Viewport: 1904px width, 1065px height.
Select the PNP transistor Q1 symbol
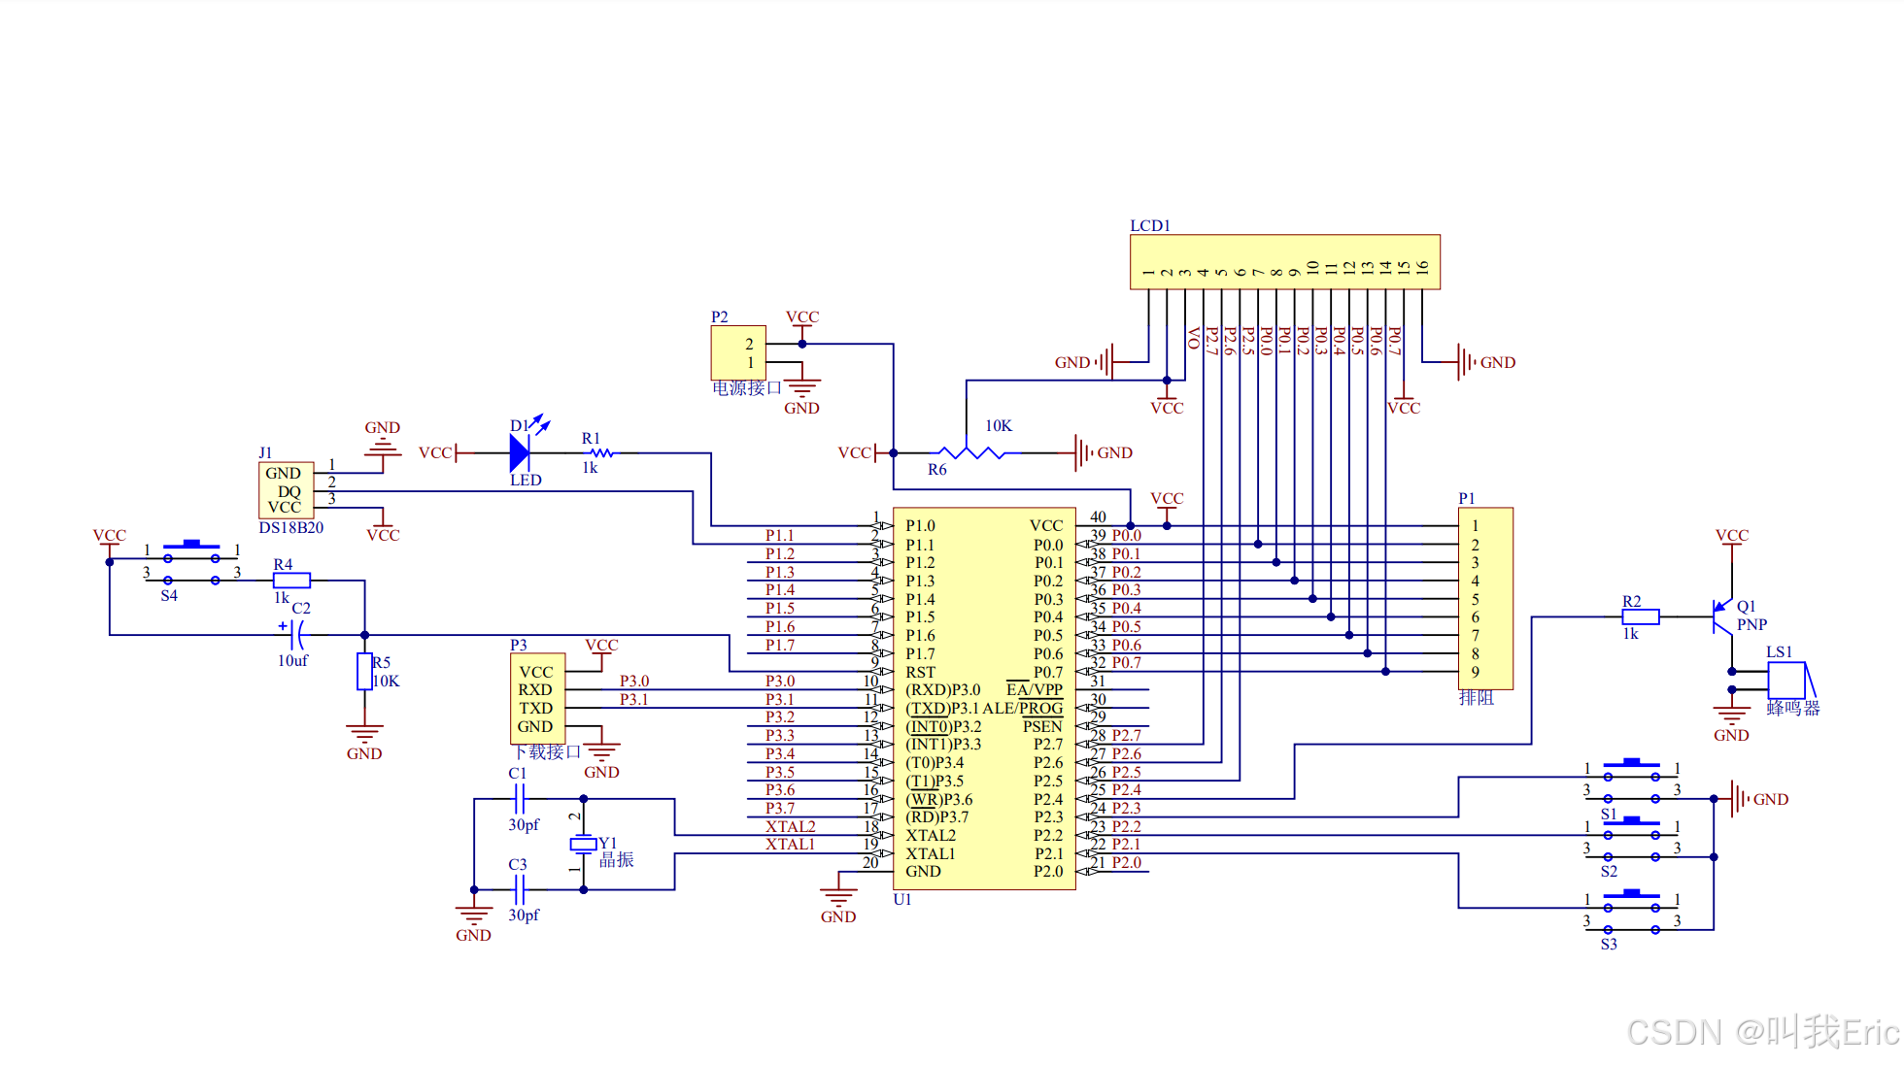(x=1722, y=616)
